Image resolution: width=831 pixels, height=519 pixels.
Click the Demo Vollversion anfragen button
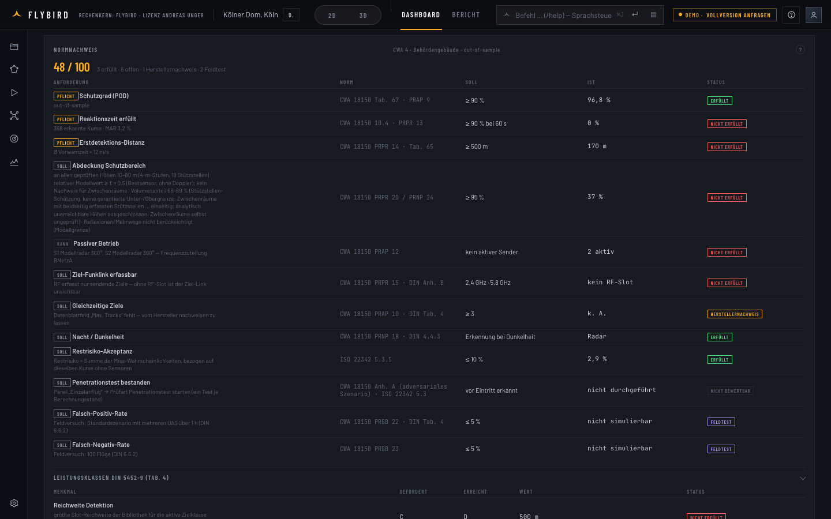coord(724,15)
